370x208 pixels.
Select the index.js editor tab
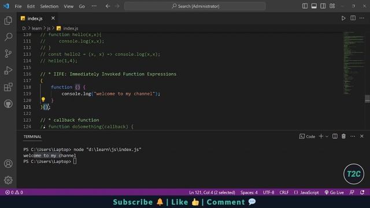pyautogui.click(x=38, y=18)
